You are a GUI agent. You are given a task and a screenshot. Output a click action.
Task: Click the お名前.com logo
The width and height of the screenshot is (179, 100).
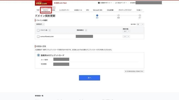coord(44,3)
